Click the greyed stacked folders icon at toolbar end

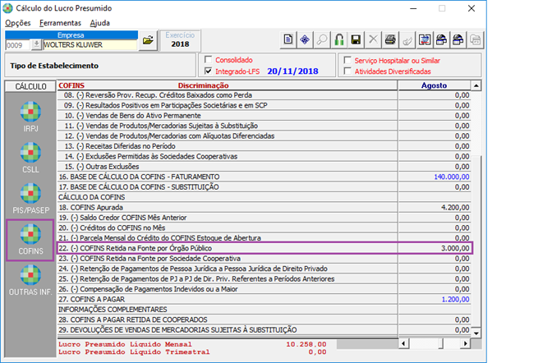[x=476, y=39]
